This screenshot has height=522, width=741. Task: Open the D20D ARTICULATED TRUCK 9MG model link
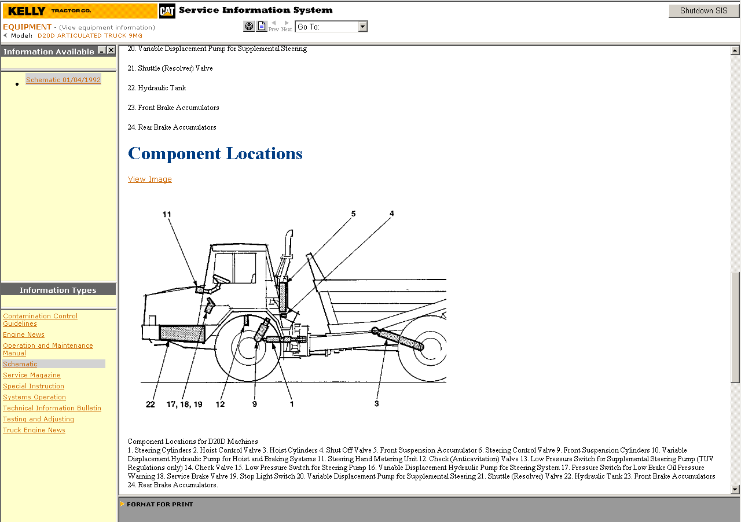(x=90, y=35)
